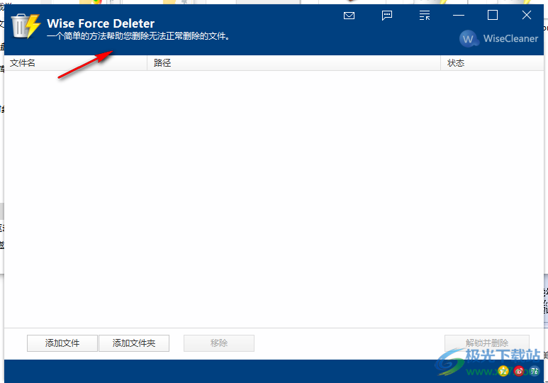Open the menu list icon in title bar
The width and height of the screenshot is (548, 383).
424,16
